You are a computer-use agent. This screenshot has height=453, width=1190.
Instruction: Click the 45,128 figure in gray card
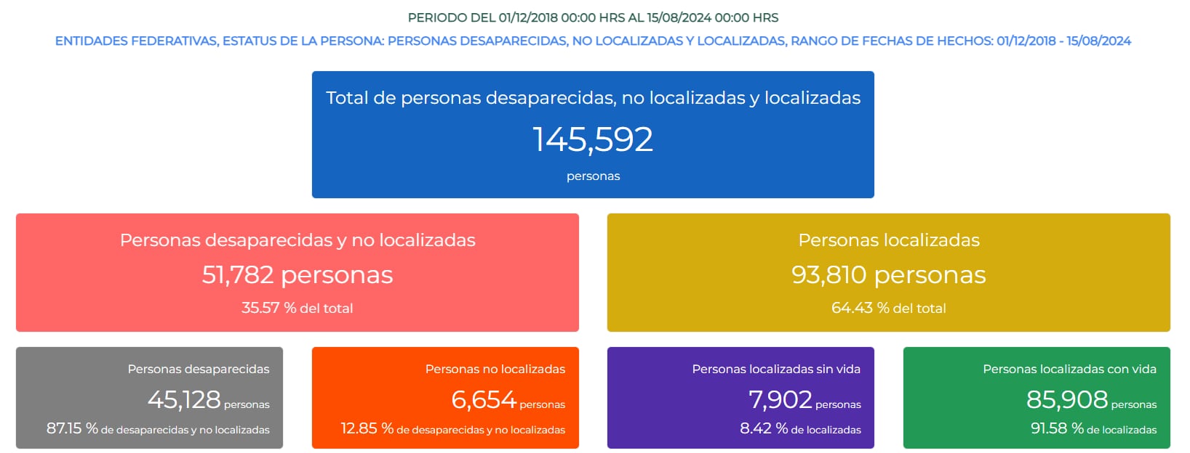184,400
